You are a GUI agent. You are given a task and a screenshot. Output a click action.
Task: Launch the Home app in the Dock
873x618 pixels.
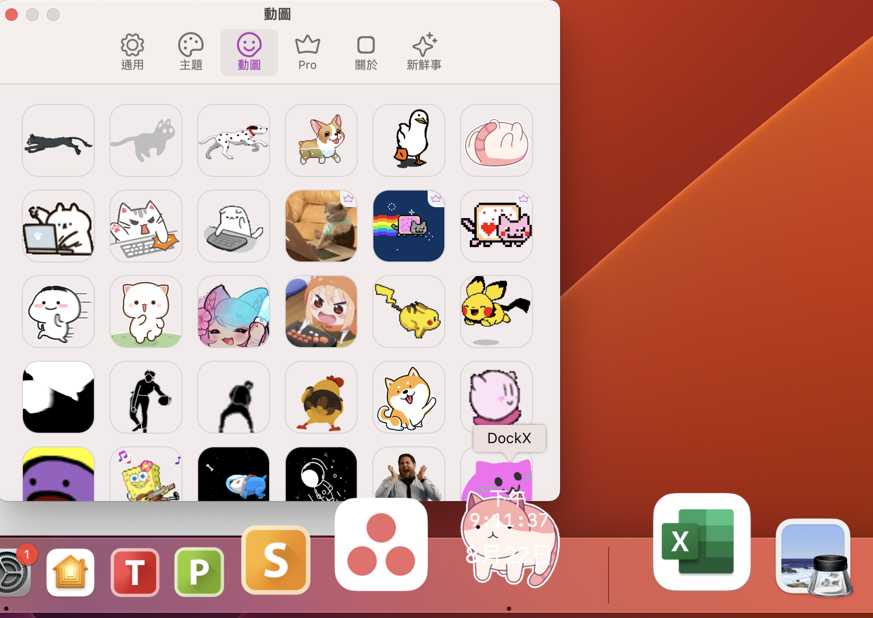pos(70,572)
